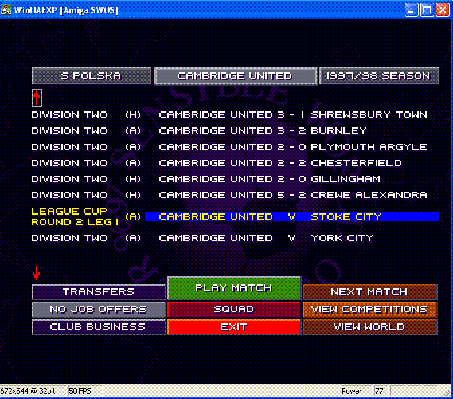
Task: Click the Crewe Alexandra 5-2 result
Action: (x=292, y=195)
